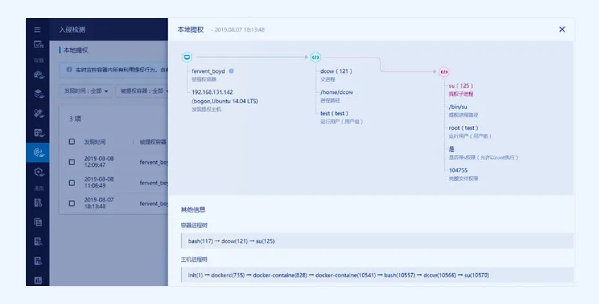Open the 2019-08-08 11:06:49 record
The height and width of the screenshot is (304, 599).
(x=99, y=182)
